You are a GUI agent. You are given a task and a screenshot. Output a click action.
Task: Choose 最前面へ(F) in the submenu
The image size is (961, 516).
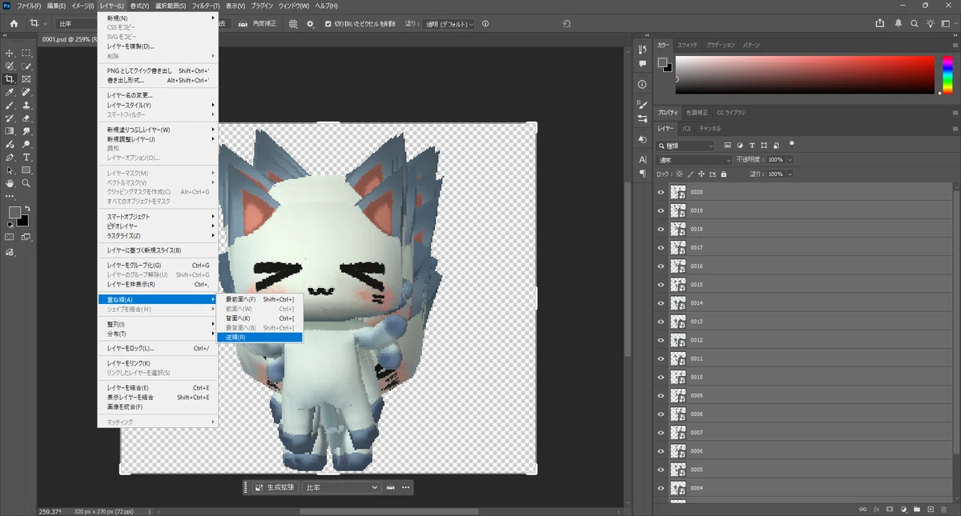coord(259,299)
